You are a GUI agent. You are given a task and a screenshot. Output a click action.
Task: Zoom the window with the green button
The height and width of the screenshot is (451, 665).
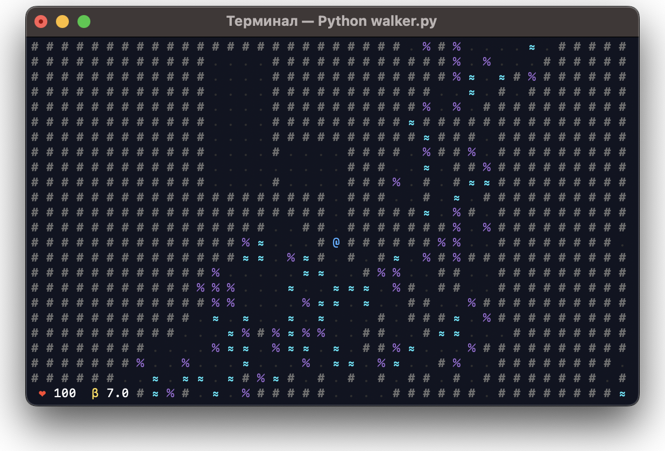[84, 22]
